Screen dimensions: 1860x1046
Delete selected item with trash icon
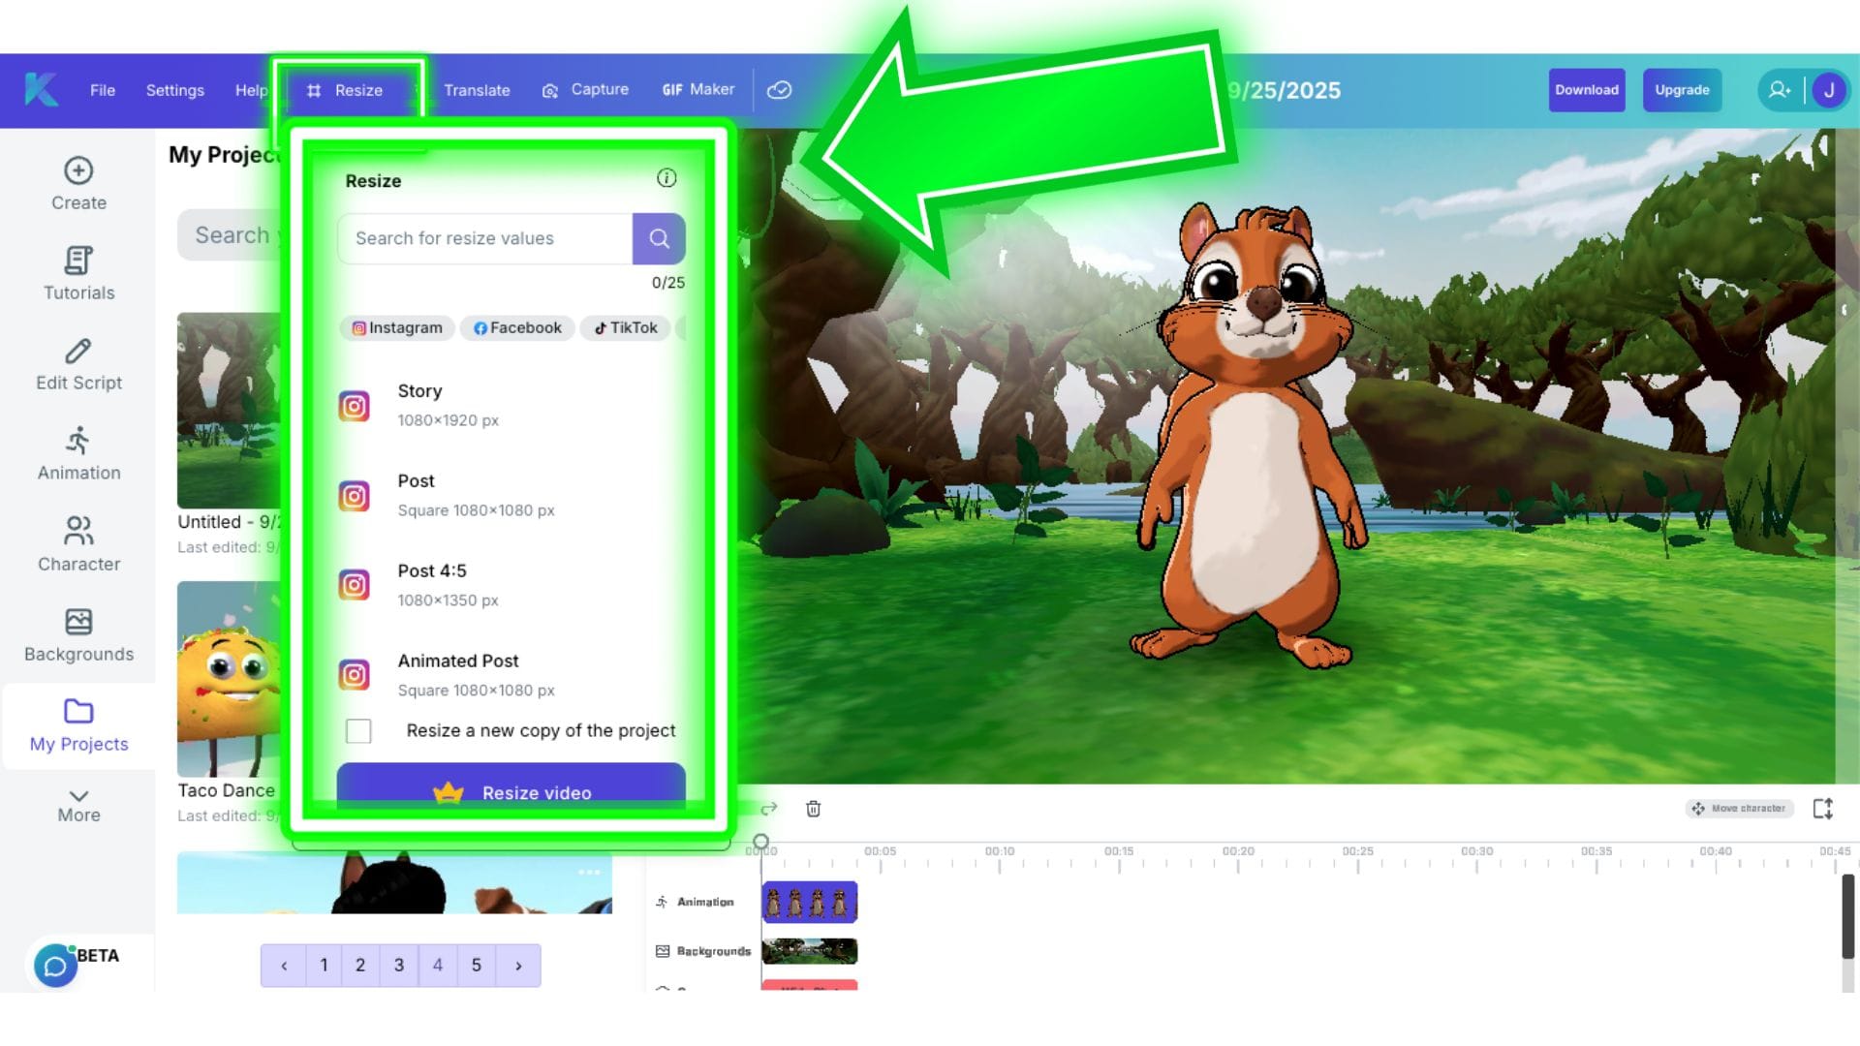(x=813, y=809)
